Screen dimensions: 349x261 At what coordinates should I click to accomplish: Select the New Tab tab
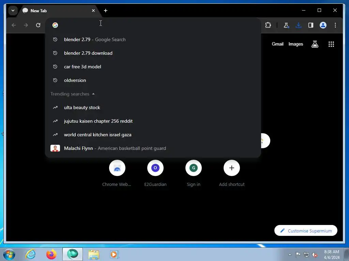[59, 11]
